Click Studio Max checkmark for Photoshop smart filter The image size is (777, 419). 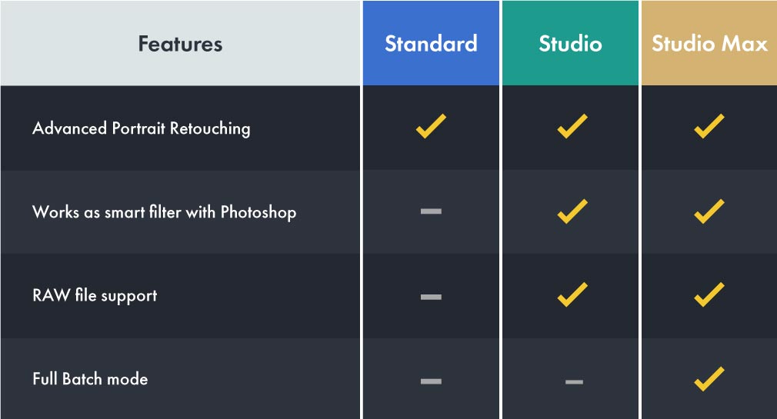click(709, 211)
